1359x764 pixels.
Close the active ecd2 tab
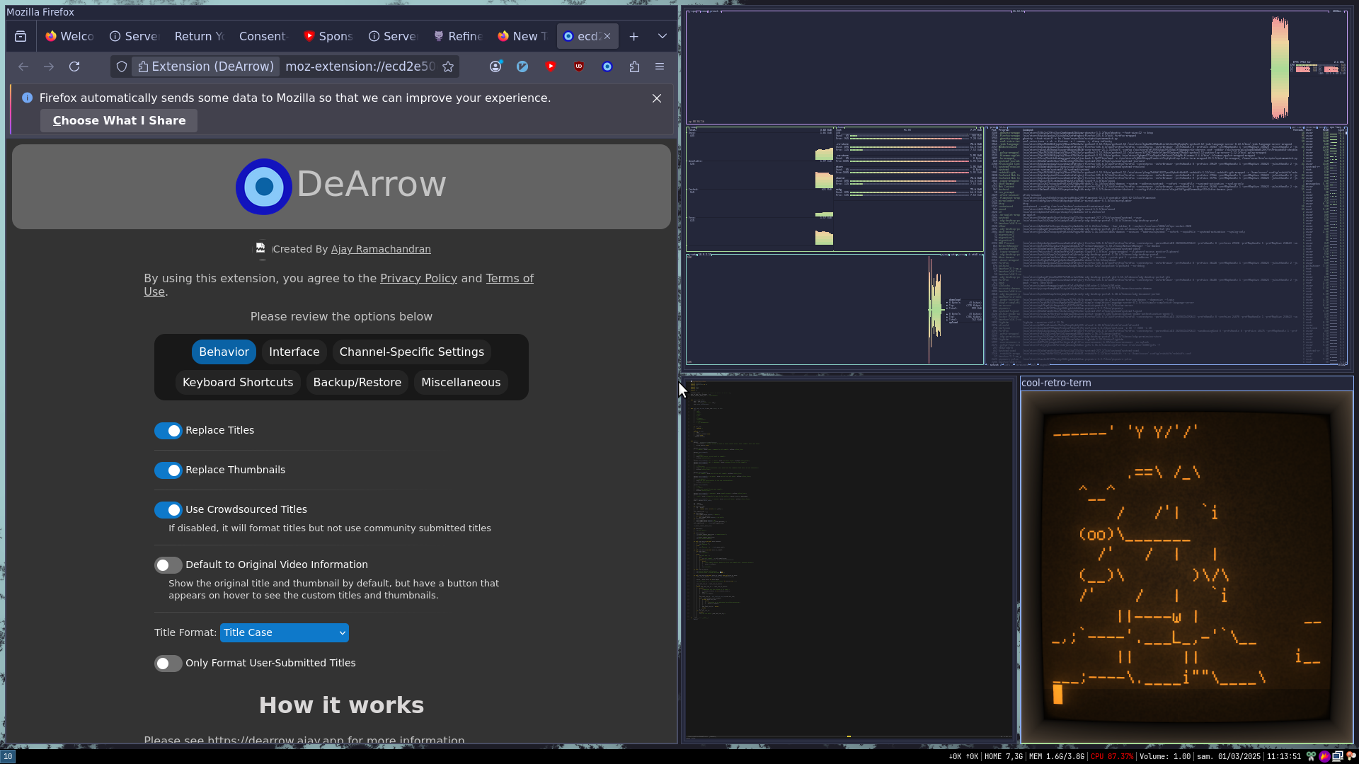[607, 36]
